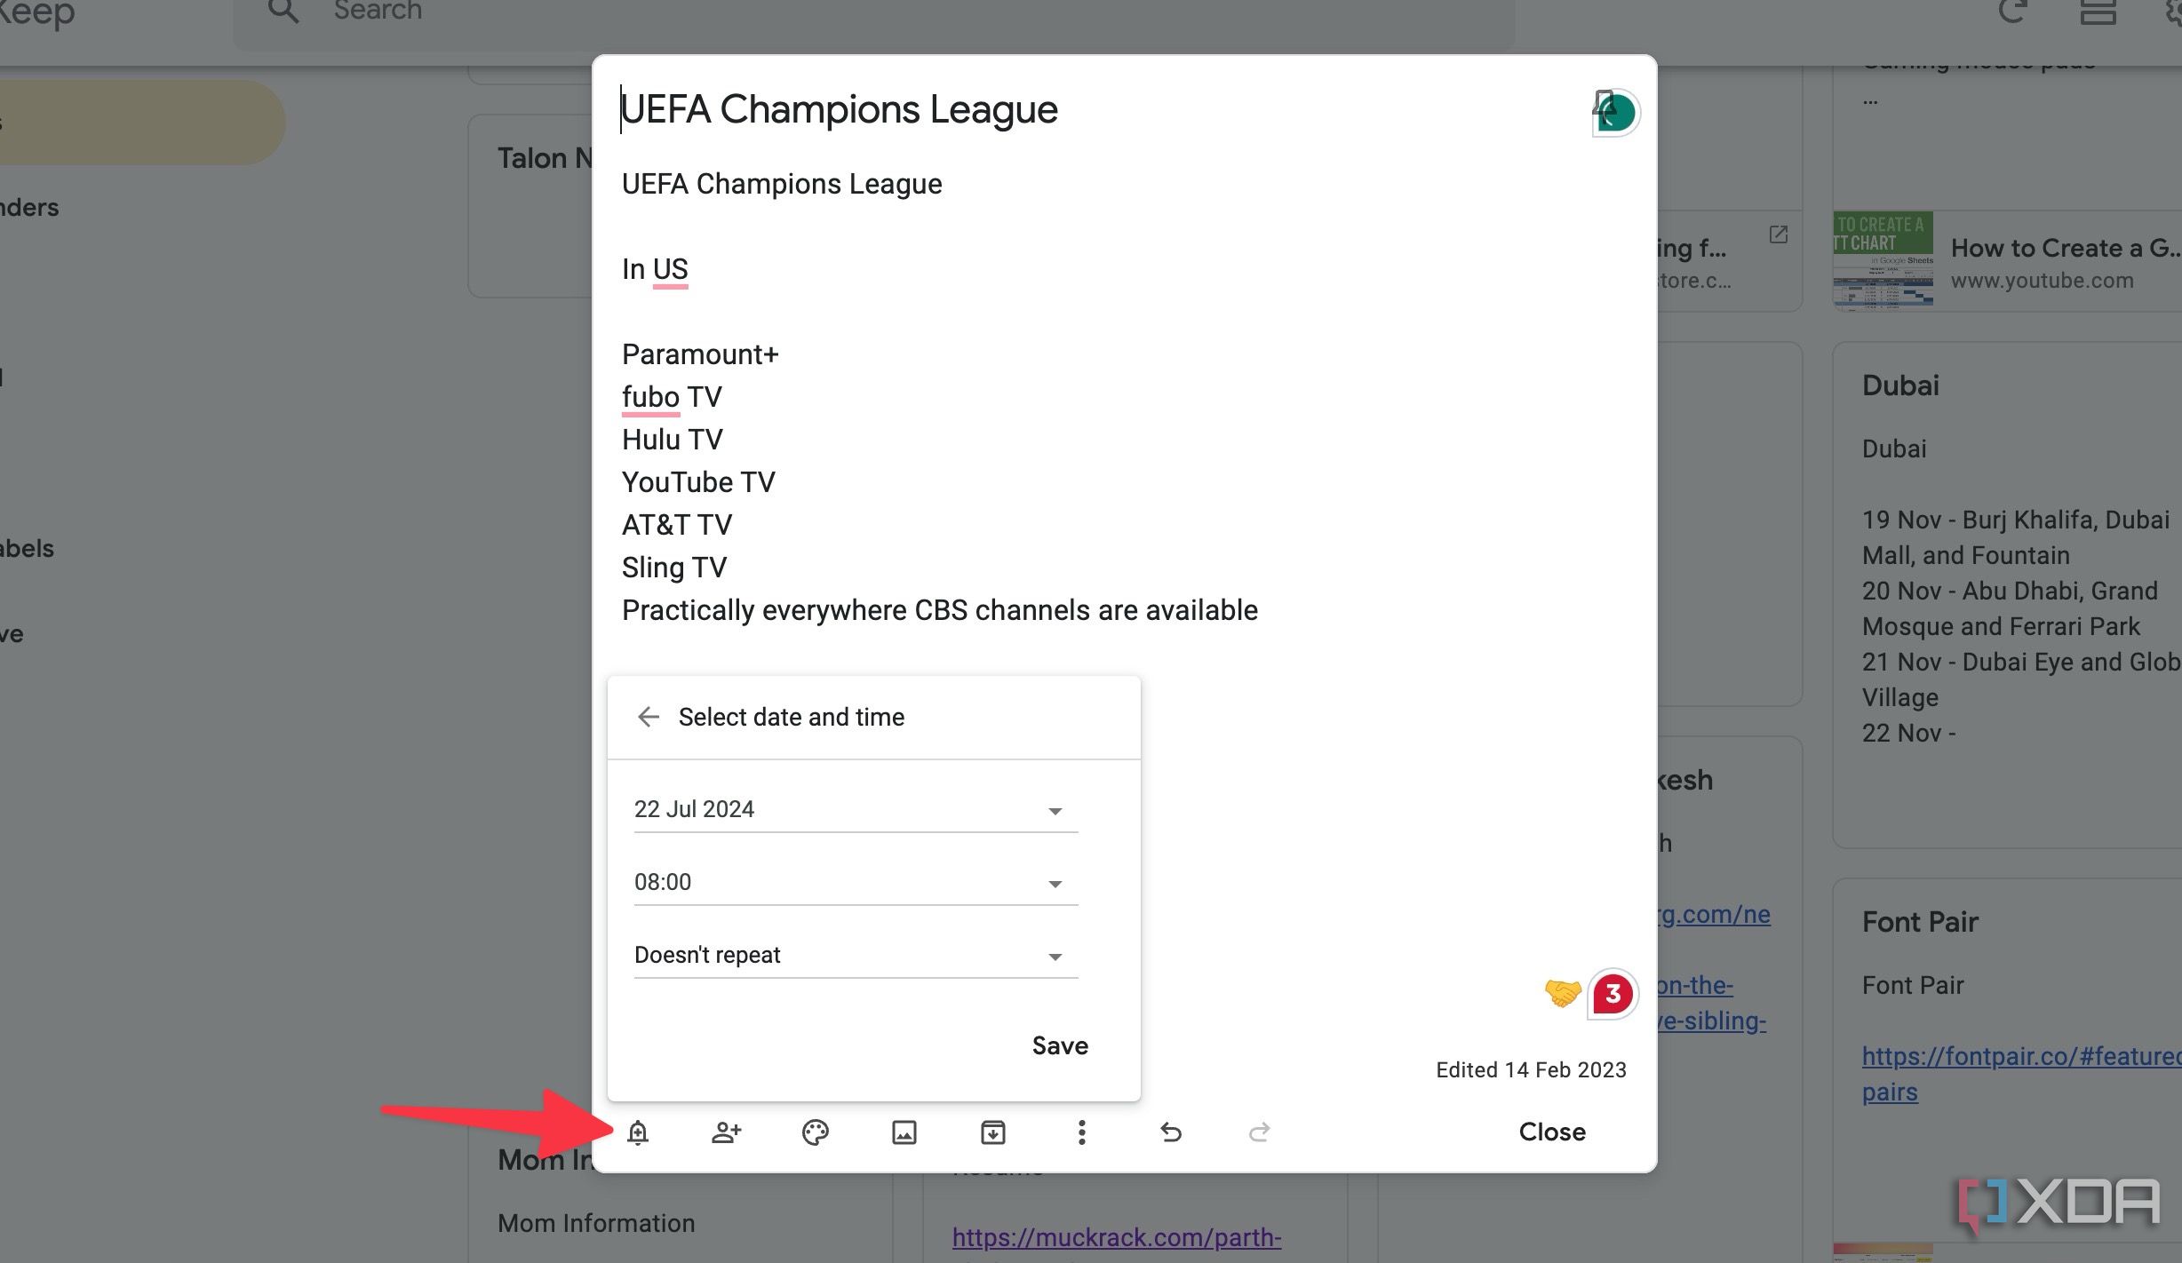Viewport: 2182px width, 1263px height.
Task: Click the reminder/alarm bell icon
Action: point(638,1132)
